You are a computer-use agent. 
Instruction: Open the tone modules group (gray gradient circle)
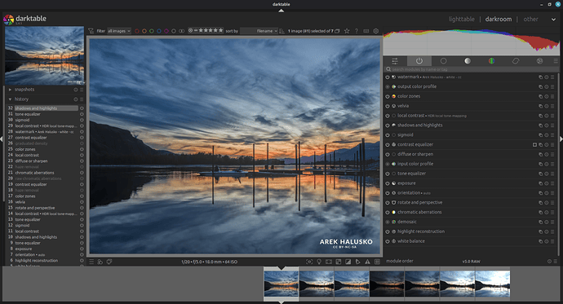(x=468, y=61)
